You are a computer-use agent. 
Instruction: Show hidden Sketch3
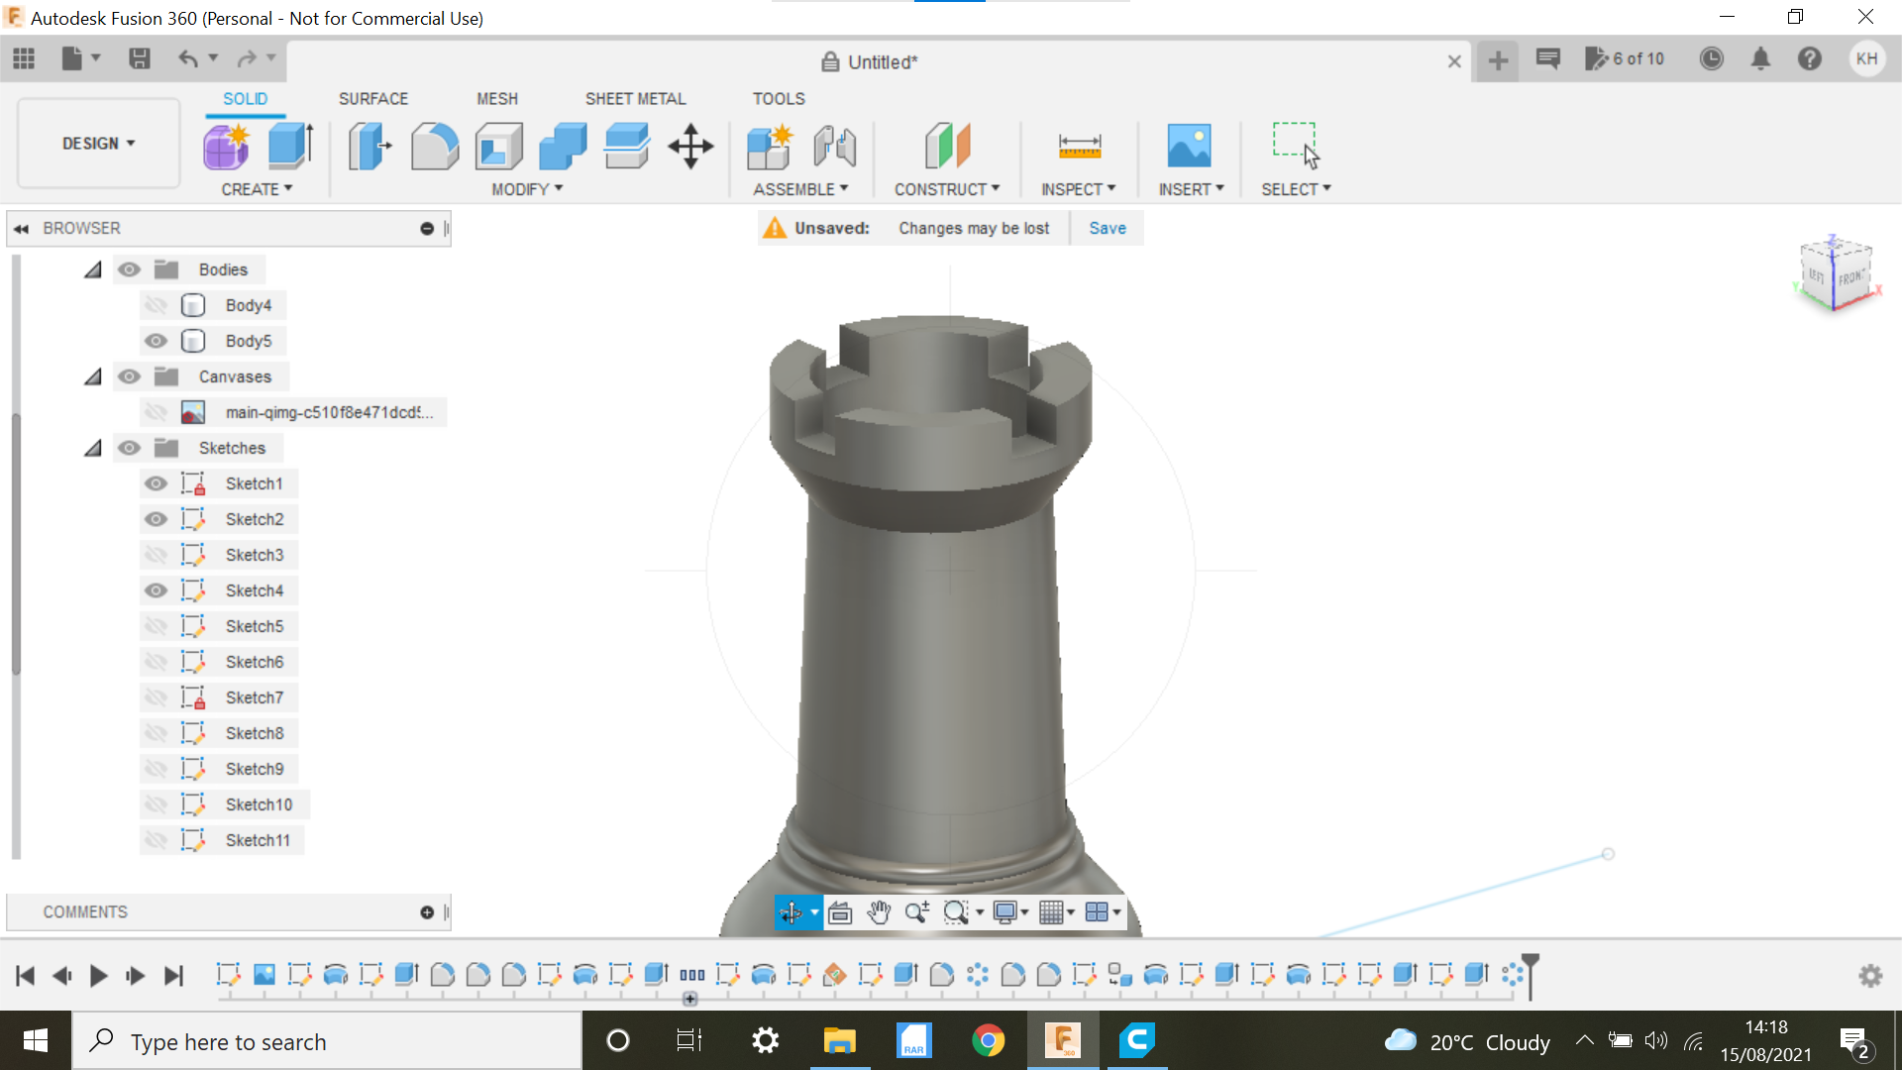[x=156, y=555]
